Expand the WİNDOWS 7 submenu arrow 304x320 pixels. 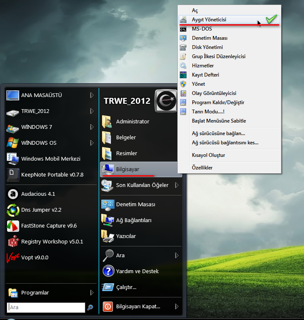(92, 127)
